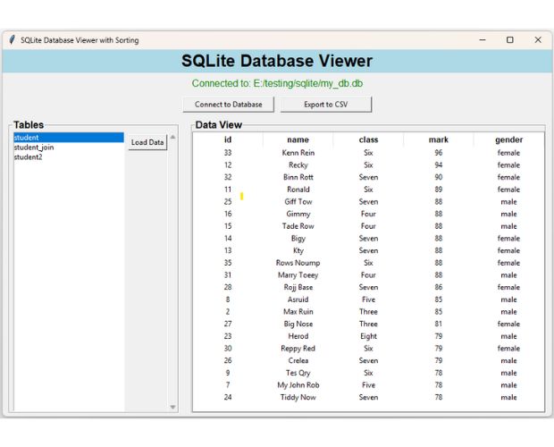Click the My John Rob name cell
The height and width of the screenshot is (447, 554).
pos(298,384)
